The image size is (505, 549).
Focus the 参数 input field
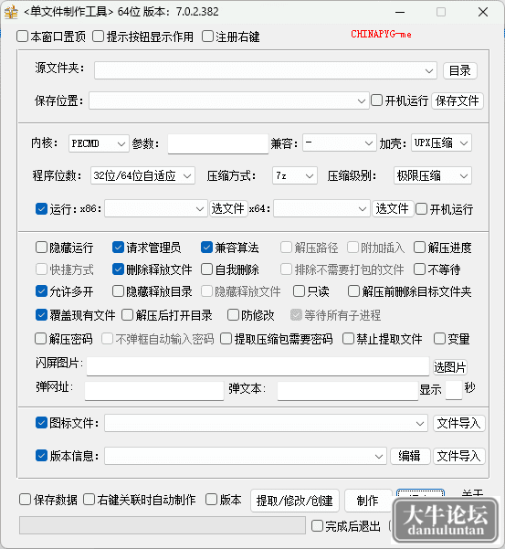(x=218, y=144)
